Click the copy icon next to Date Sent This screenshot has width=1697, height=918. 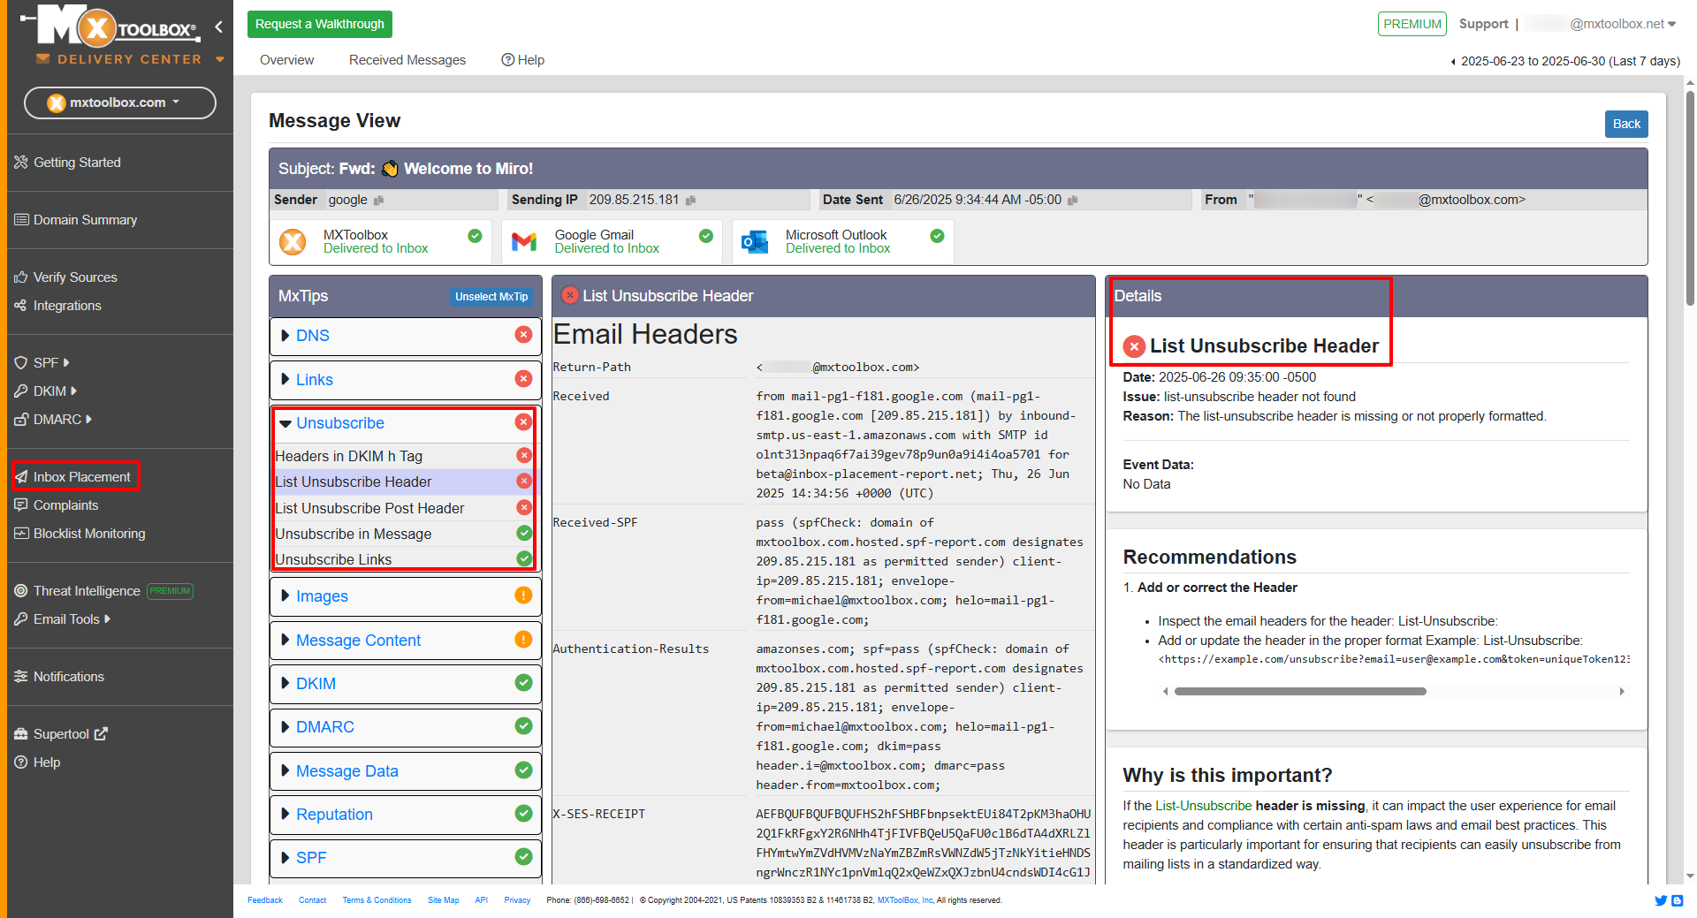click(1072, 201)
